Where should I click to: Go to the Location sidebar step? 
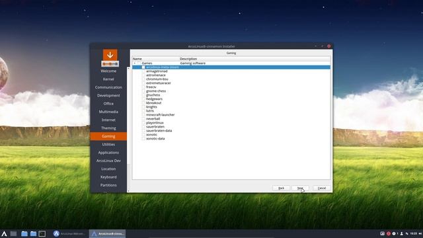pos(108,169)
